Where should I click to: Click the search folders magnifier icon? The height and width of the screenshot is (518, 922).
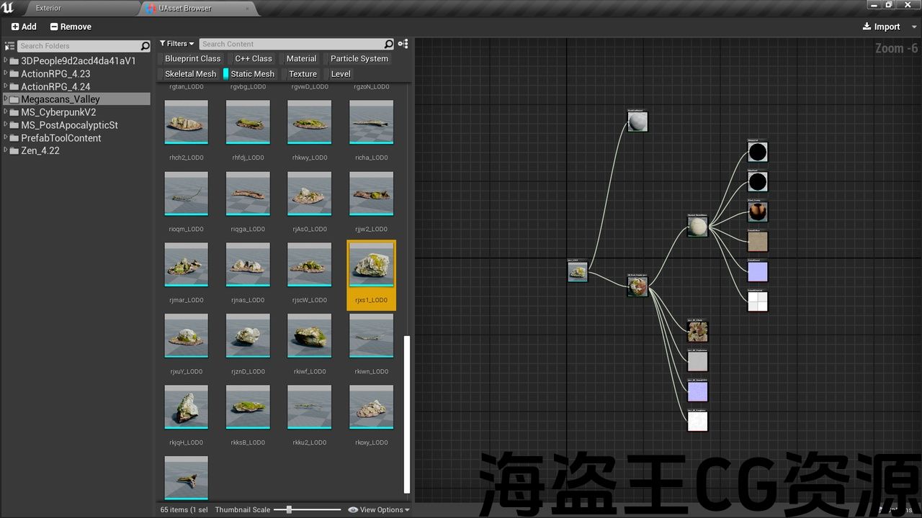(x=145, y=46)
